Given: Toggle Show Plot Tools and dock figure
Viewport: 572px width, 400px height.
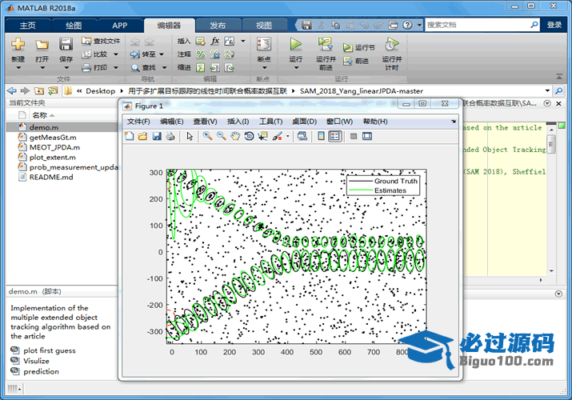Looking at the screenshot, I should [367, 136].
